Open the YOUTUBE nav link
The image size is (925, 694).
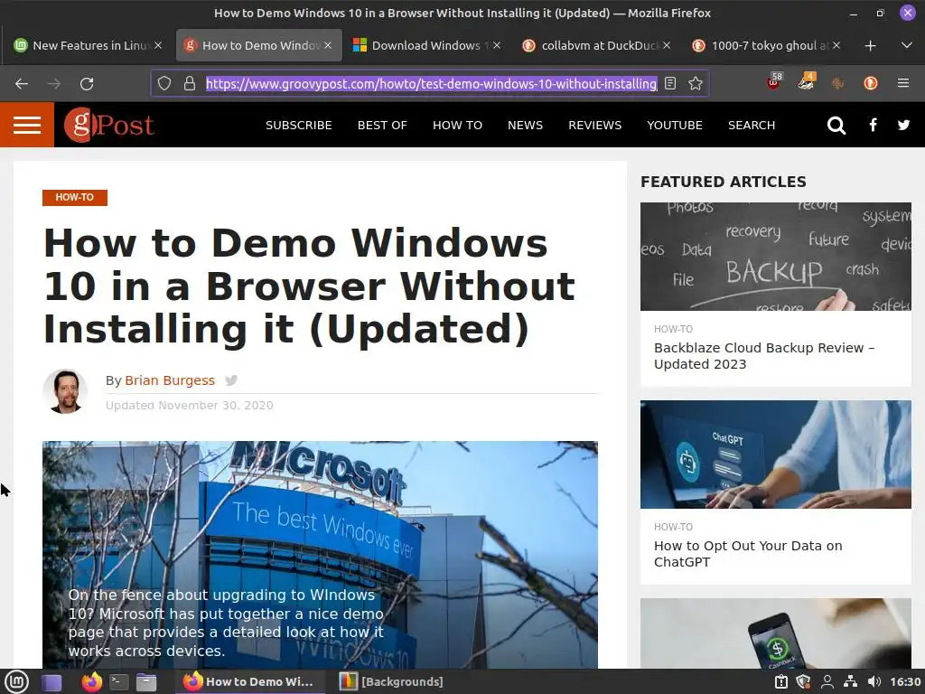[674, 125]
